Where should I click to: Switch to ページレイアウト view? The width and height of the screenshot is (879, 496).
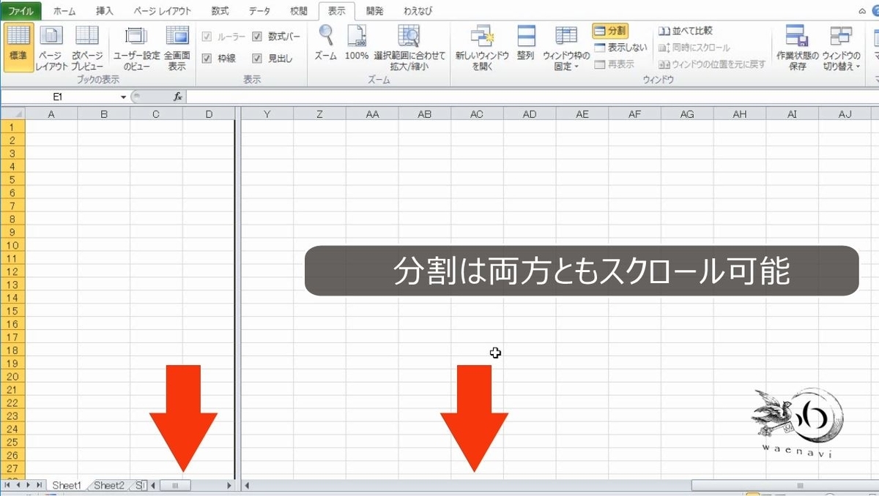[x=50, y=45]
